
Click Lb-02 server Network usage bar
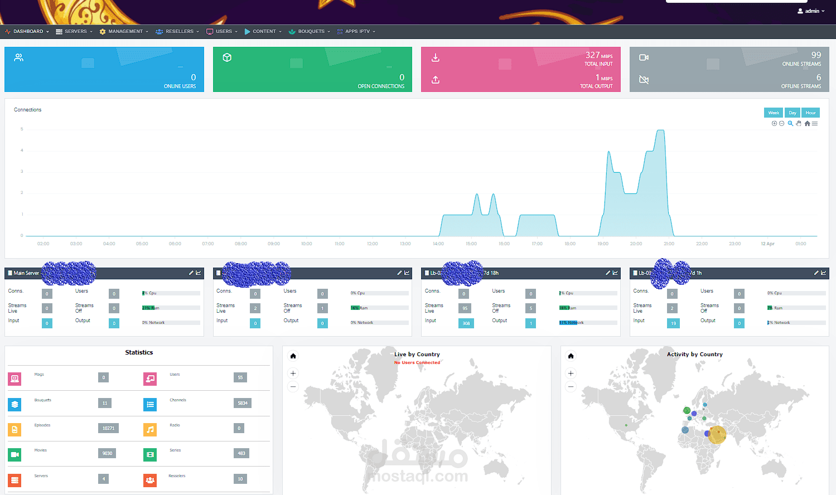588,323
